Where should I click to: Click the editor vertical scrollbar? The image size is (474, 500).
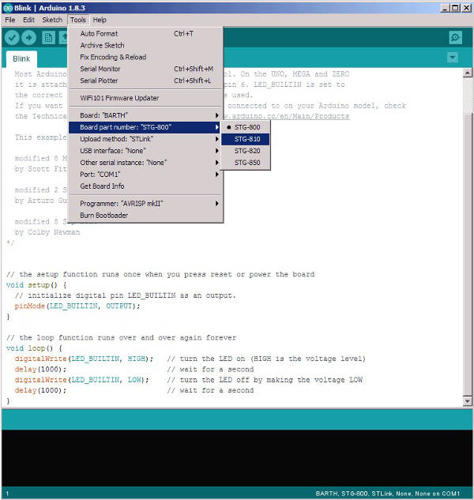coord(468,237)
